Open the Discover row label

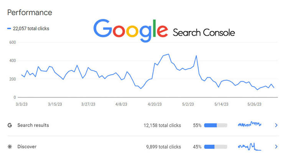click(27, 147)
